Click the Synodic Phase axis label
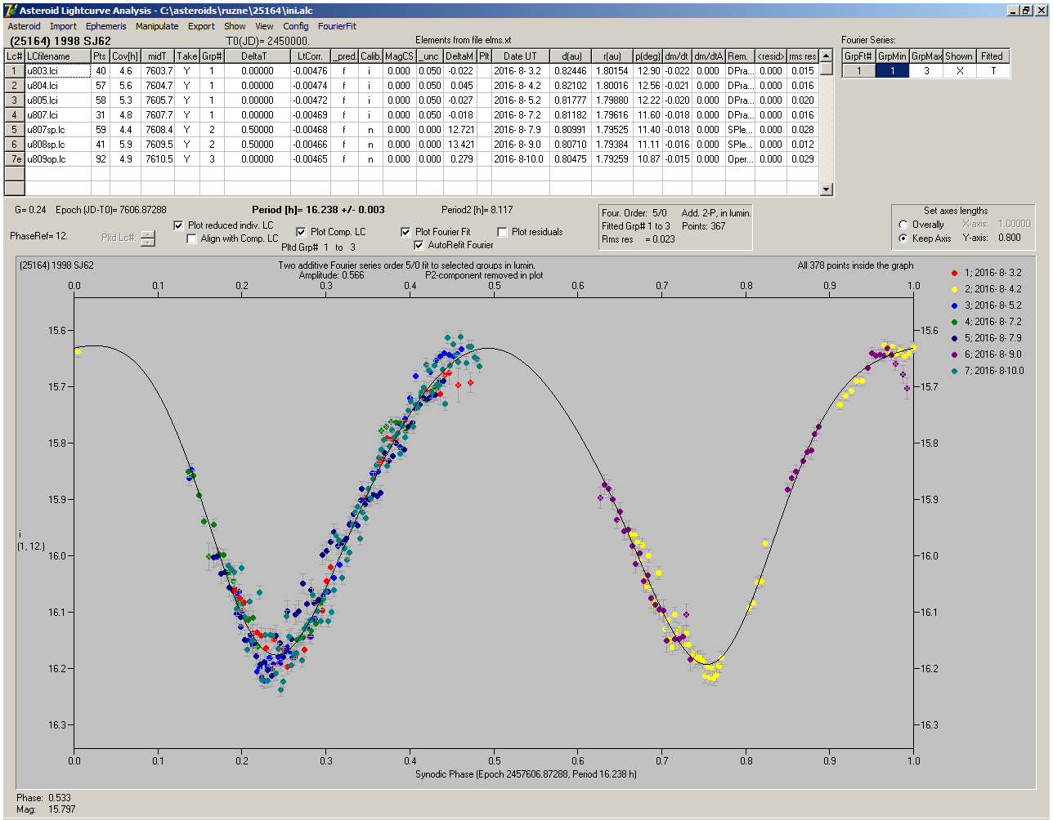1053x820 pixels. 526,774
